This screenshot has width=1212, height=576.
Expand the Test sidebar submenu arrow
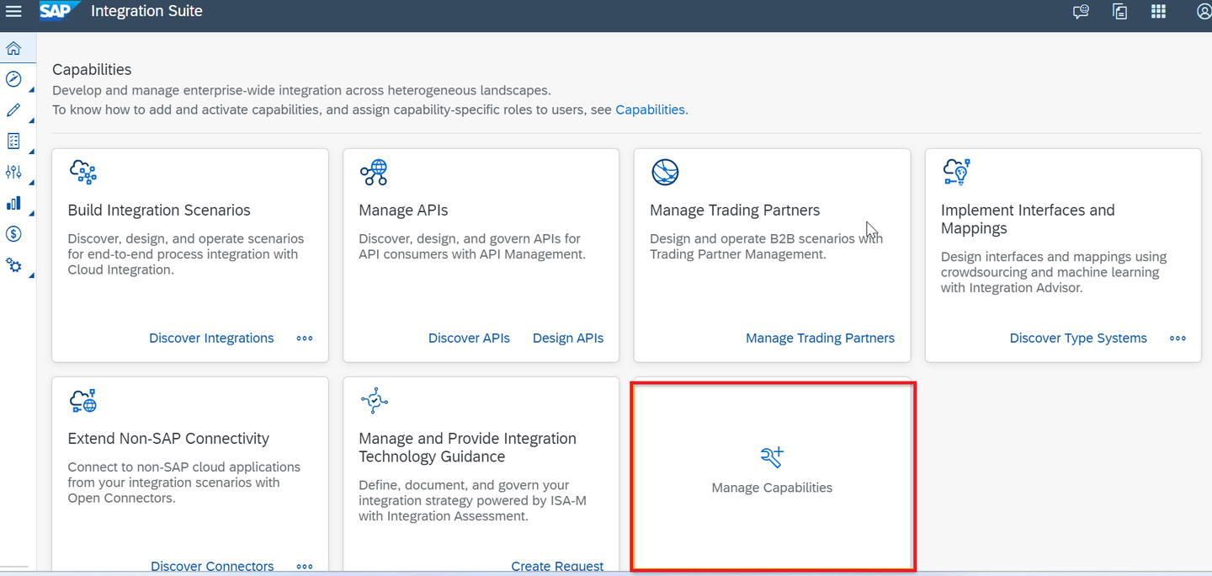click(x=32, y=152)
